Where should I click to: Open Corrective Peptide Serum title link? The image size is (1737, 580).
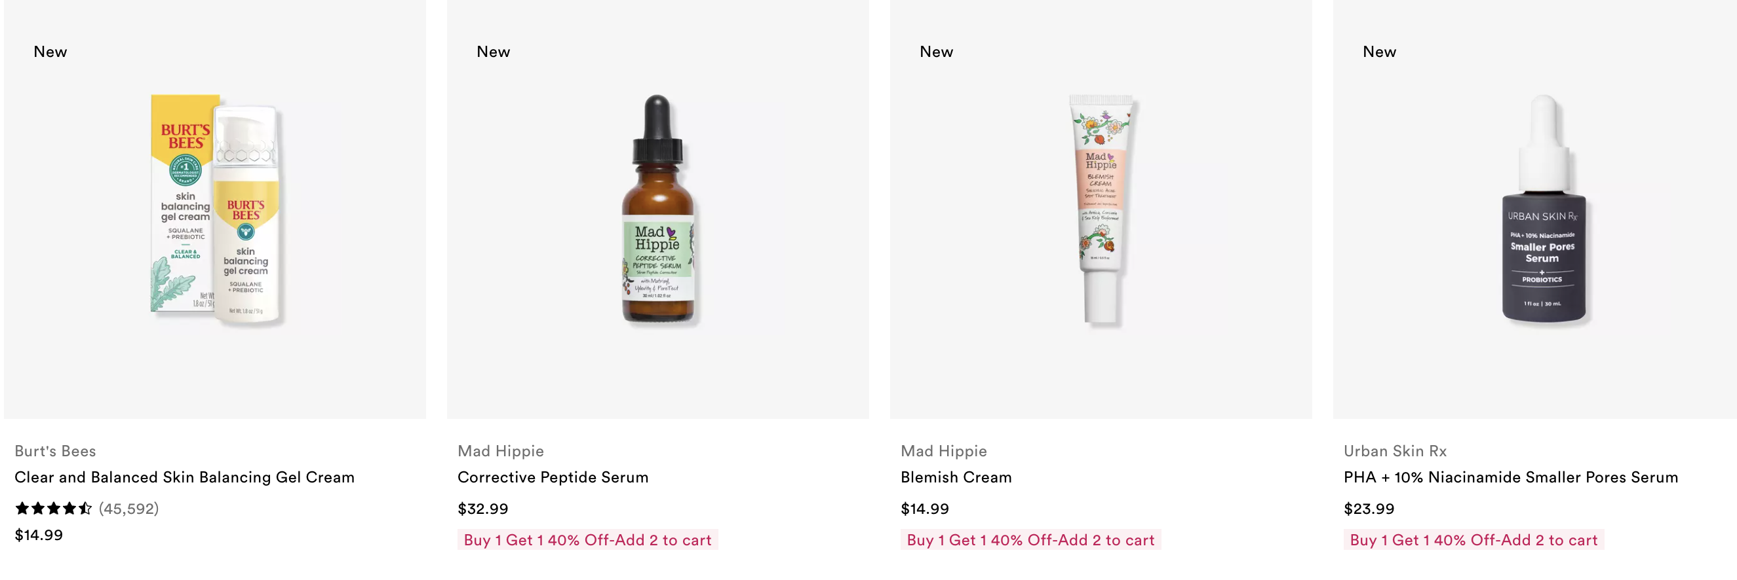(553, 477)
